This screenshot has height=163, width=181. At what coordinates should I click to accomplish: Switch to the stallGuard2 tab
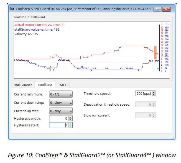pos(23,85)
